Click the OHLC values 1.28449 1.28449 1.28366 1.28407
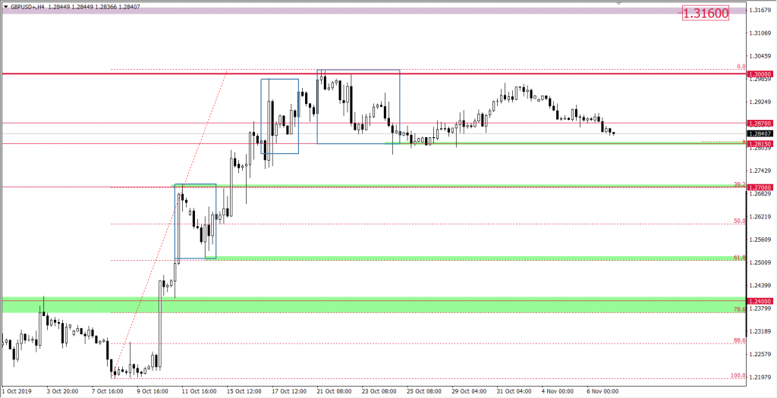The image size is (777, 398). (x=94, y=7)
